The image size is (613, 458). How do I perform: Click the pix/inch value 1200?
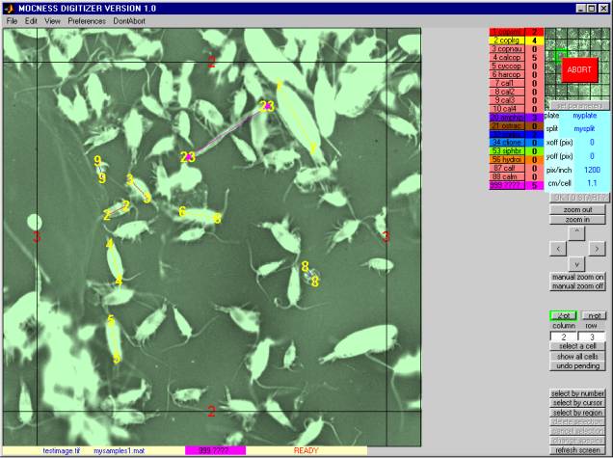click(x=592, y=170)
